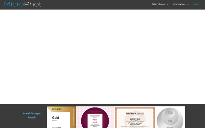Open the Silver 2022 medal image
Viewport: 205px width, 128px height.
pyautogui.click(x=170, y=117)
